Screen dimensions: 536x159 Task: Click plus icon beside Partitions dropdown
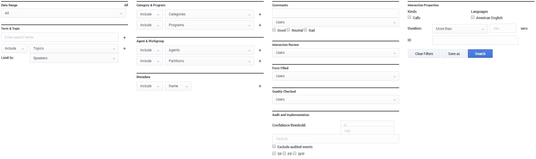(260, 61)
